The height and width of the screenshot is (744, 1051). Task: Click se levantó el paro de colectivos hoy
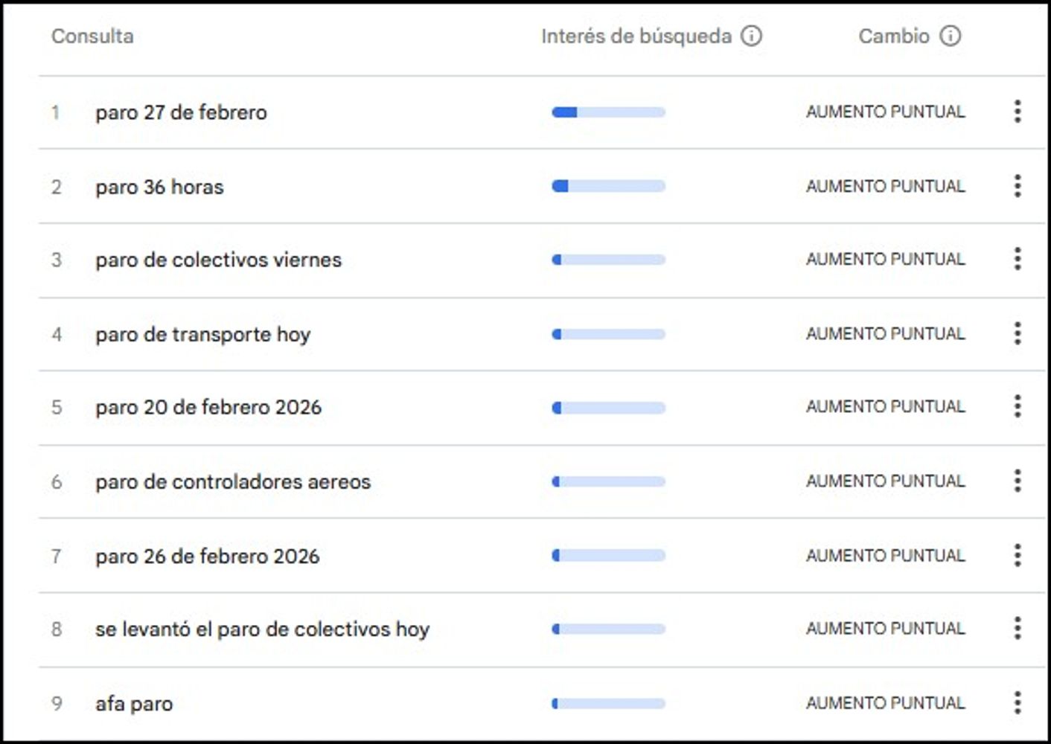pyautogui.click(x=262, y=629)
